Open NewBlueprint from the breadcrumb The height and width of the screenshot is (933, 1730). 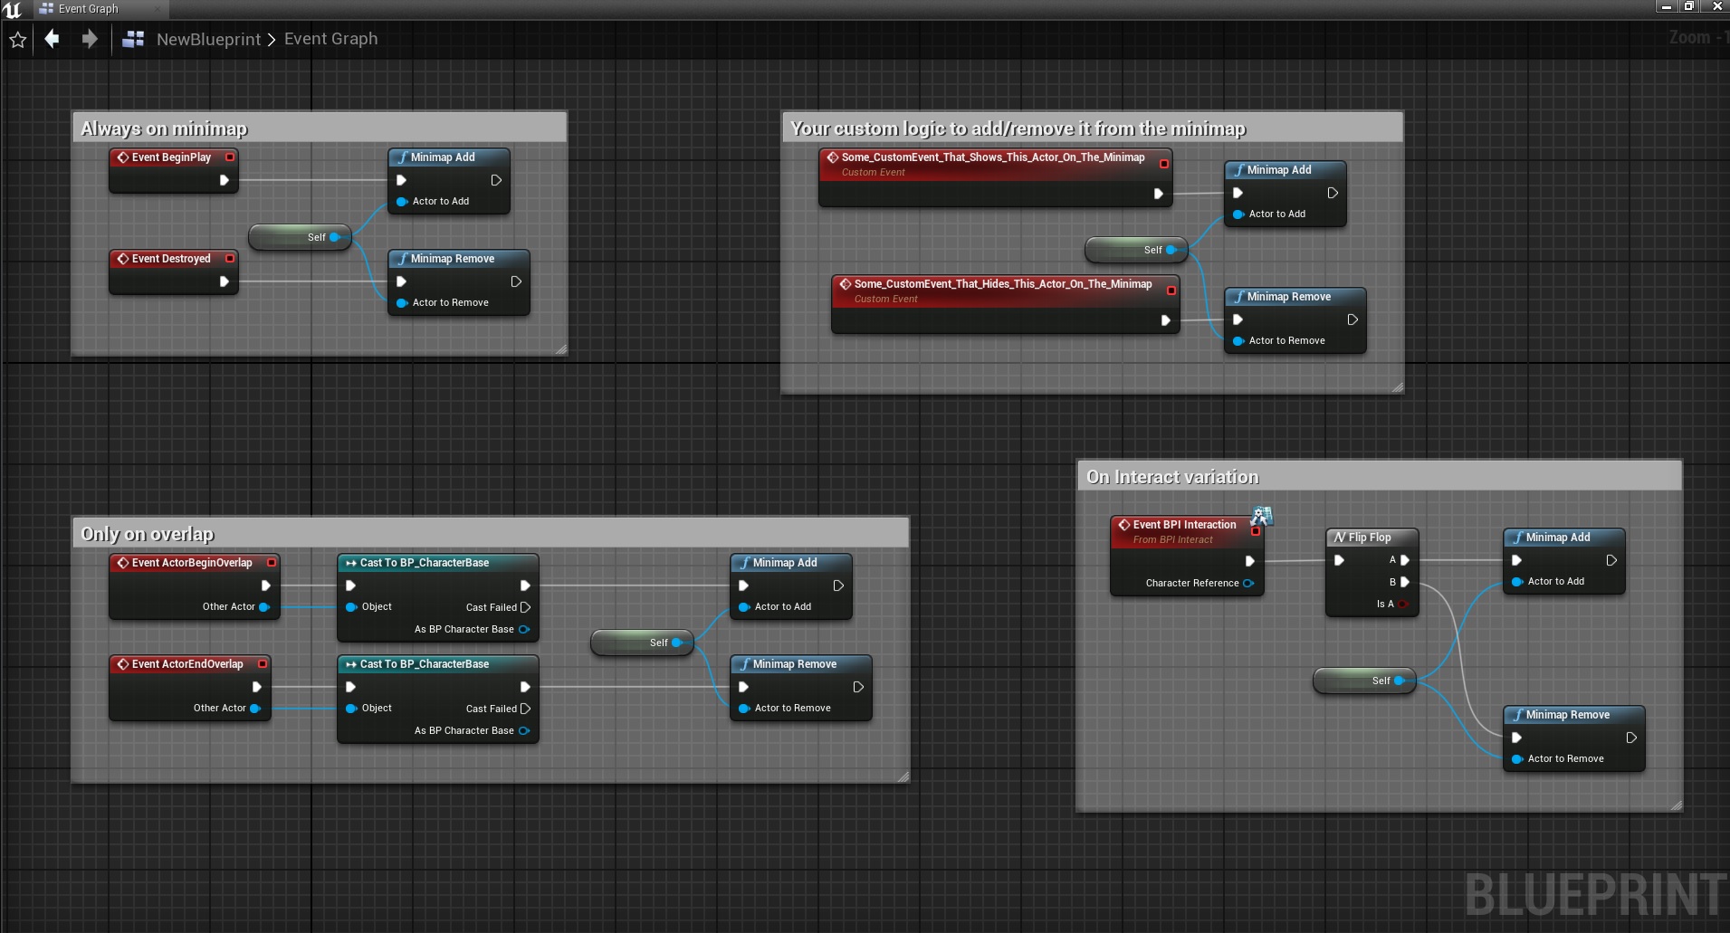[207, 39]
